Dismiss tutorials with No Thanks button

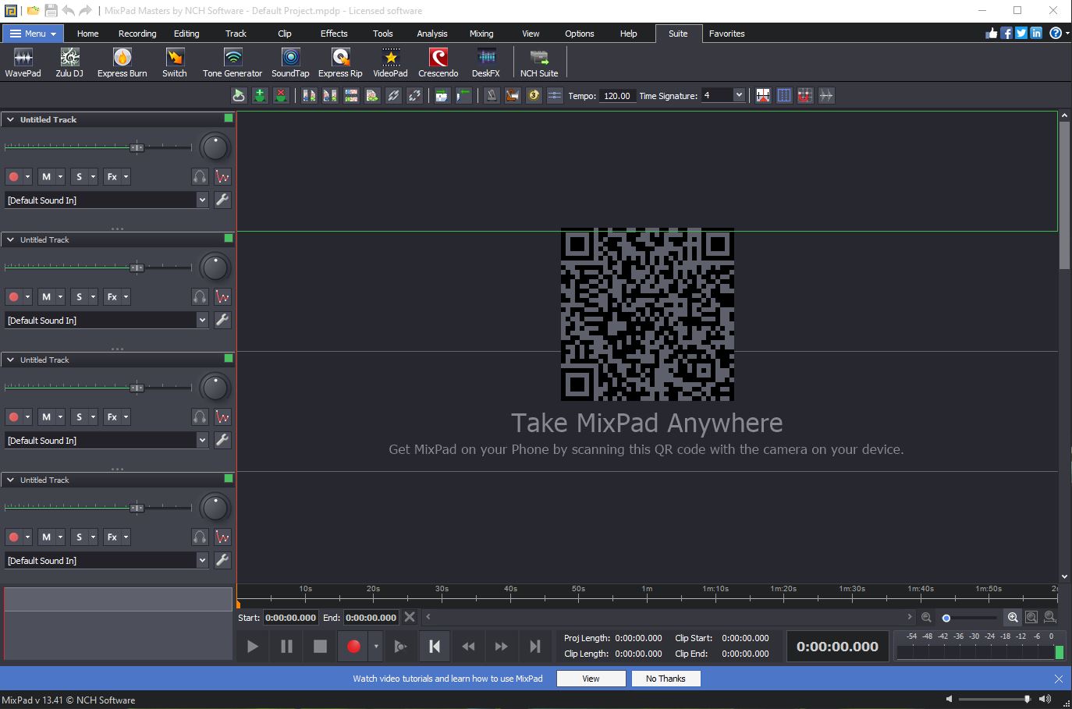666,679
